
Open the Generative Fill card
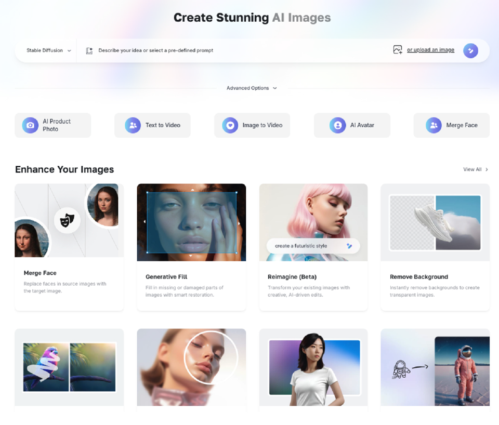(x=191, y=247)
